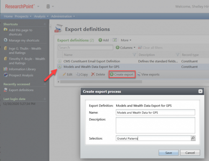Open the ResearchPoint logo dropdown arrow
Image resolution: width=209 pixels, height=161 pixels.
pos(38,6)
